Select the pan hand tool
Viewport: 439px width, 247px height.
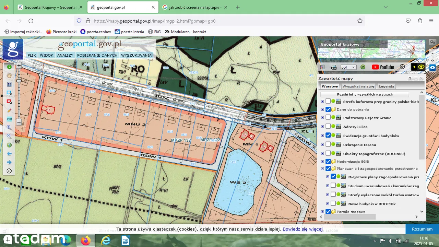coord(9,75)
